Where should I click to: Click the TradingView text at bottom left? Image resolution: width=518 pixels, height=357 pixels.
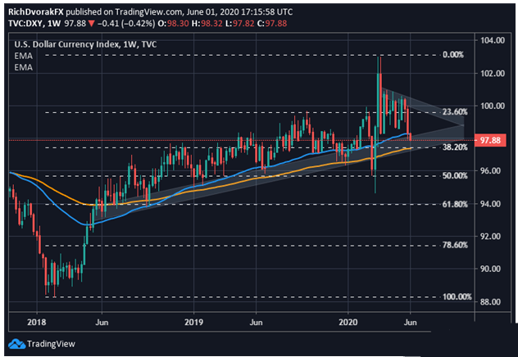click(51, 344)
